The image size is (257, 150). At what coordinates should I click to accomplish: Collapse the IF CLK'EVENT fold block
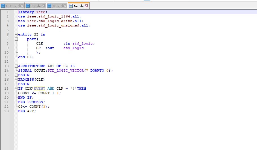(x=16, y=89)
